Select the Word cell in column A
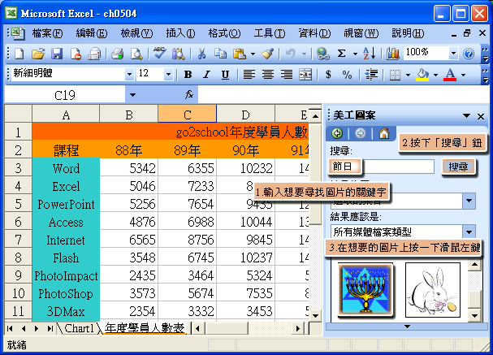This screenshot has width=493, height=355. tap(66, 168)
